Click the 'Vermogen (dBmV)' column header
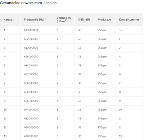 pos(64,19)
